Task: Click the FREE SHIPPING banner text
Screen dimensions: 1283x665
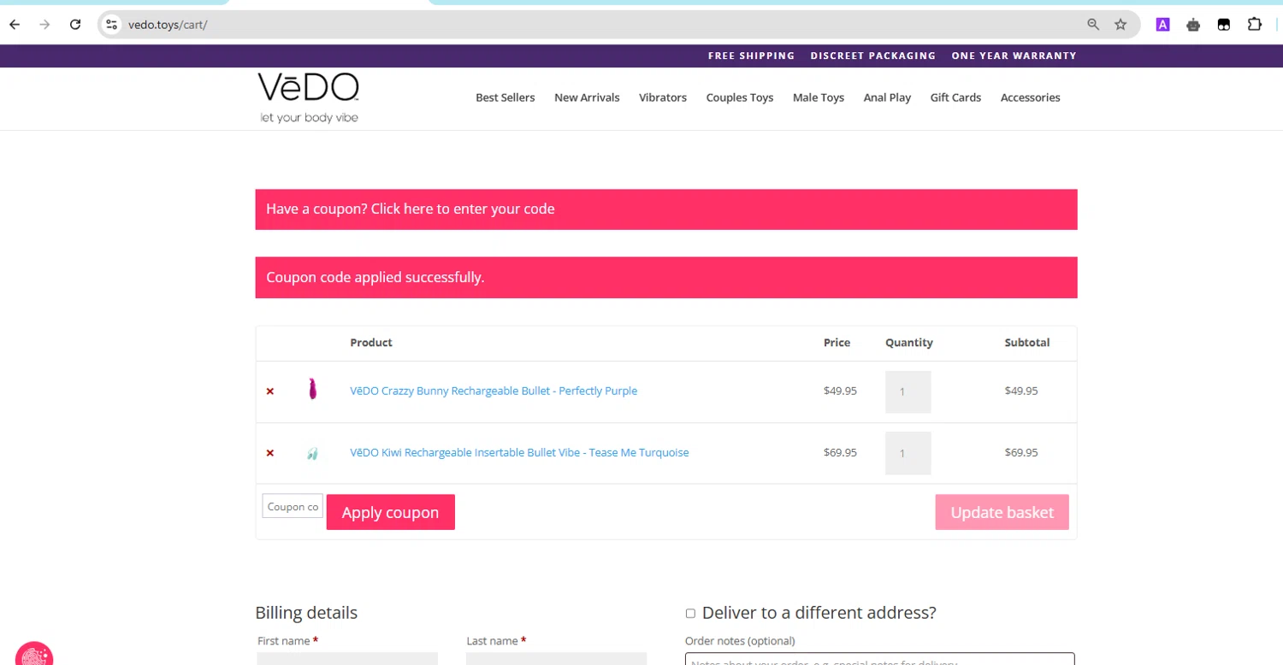Action: click(752, 56)
